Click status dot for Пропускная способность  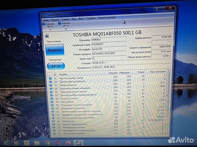coord(51,82)
